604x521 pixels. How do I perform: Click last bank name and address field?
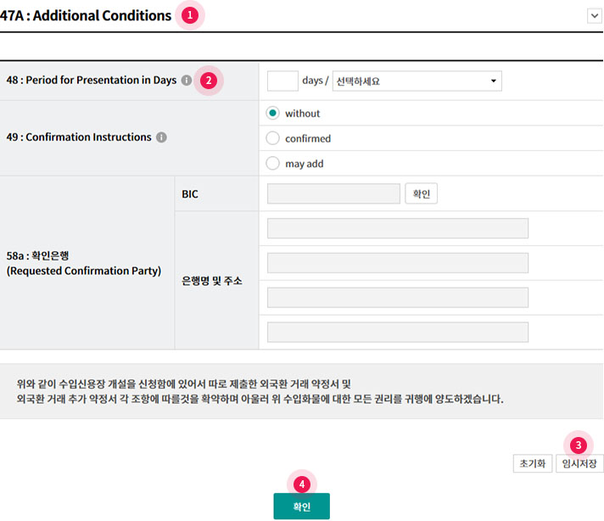(397, 332)
